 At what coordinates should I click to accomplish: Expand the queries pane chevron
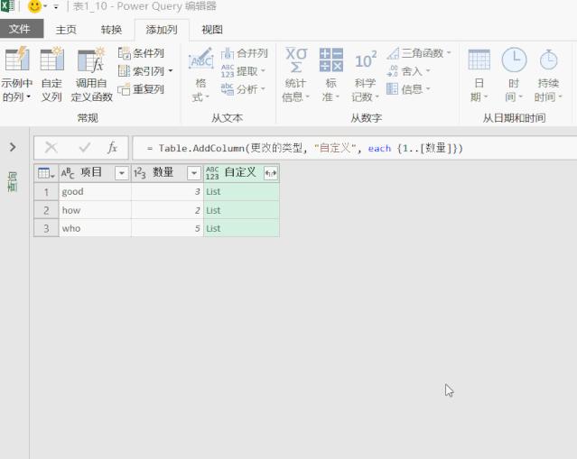tap(13, 147)
